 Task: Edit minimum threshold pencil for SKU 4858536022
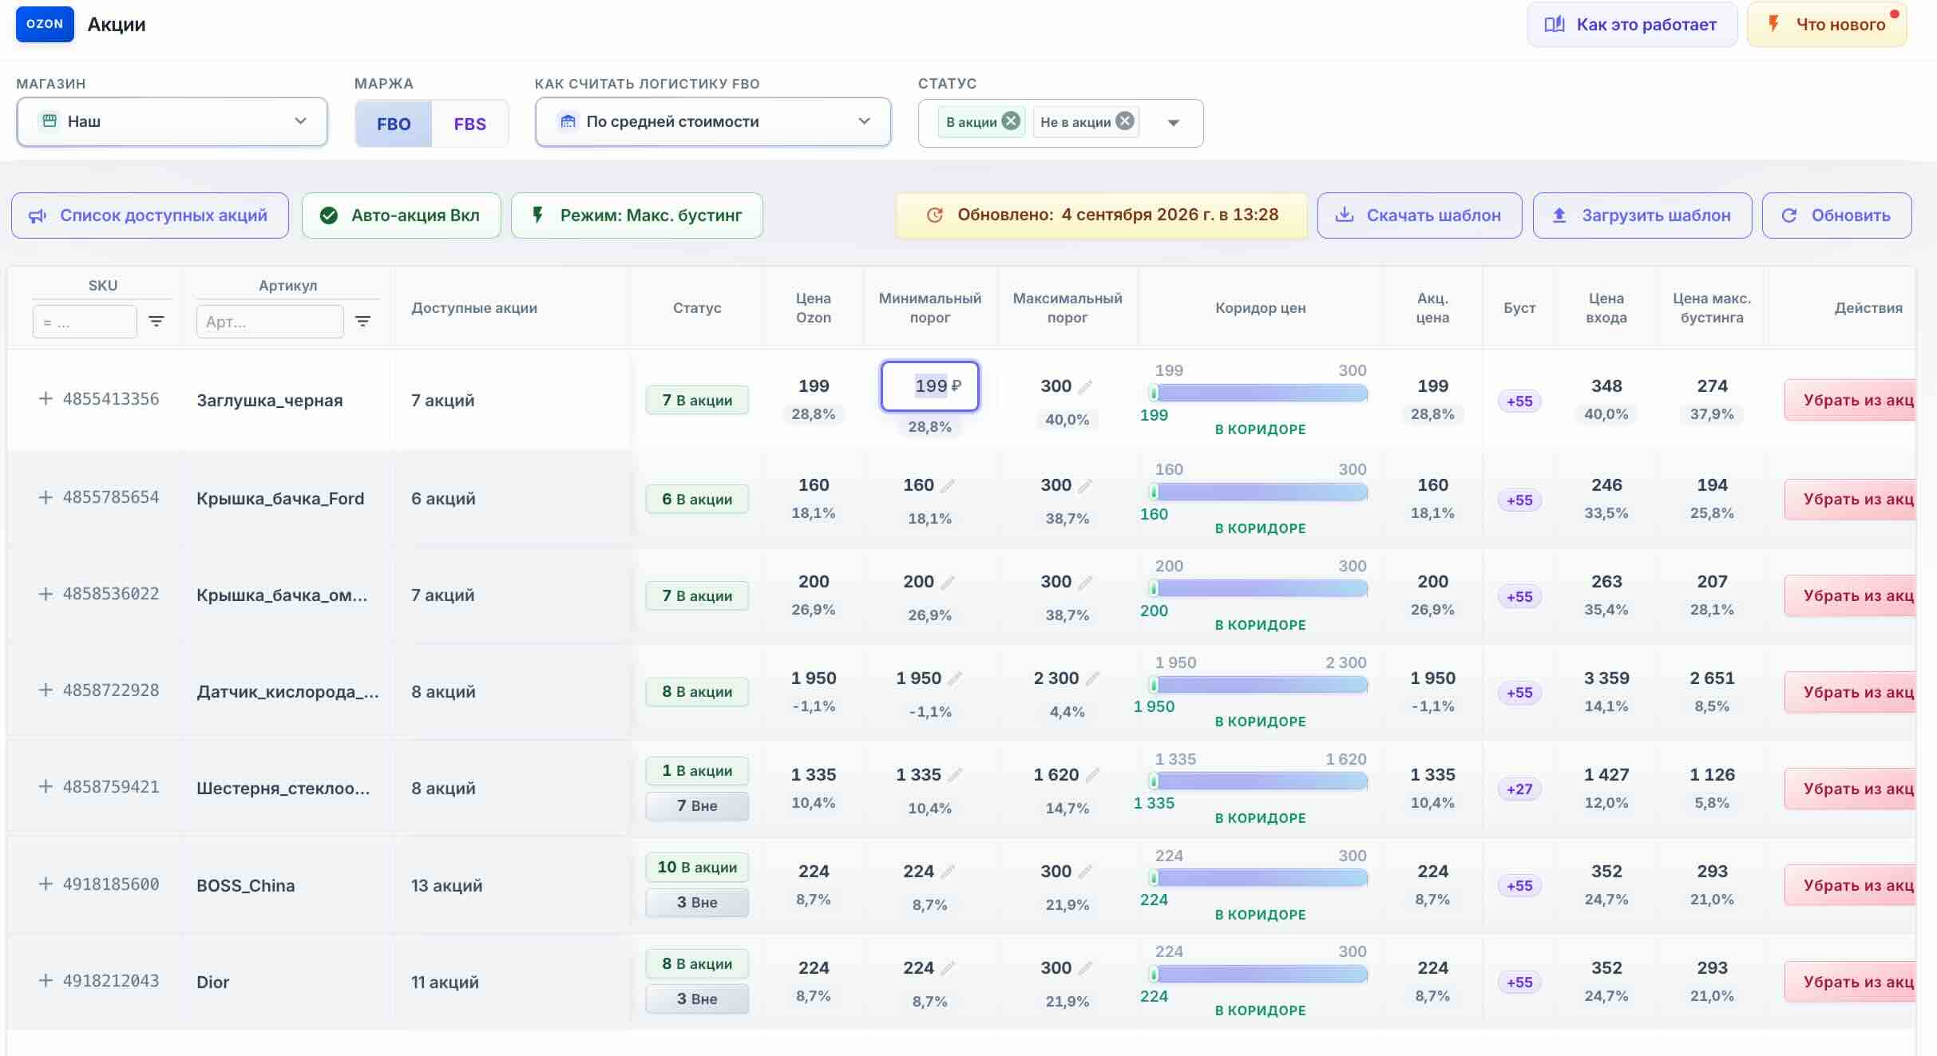[948, 582]
